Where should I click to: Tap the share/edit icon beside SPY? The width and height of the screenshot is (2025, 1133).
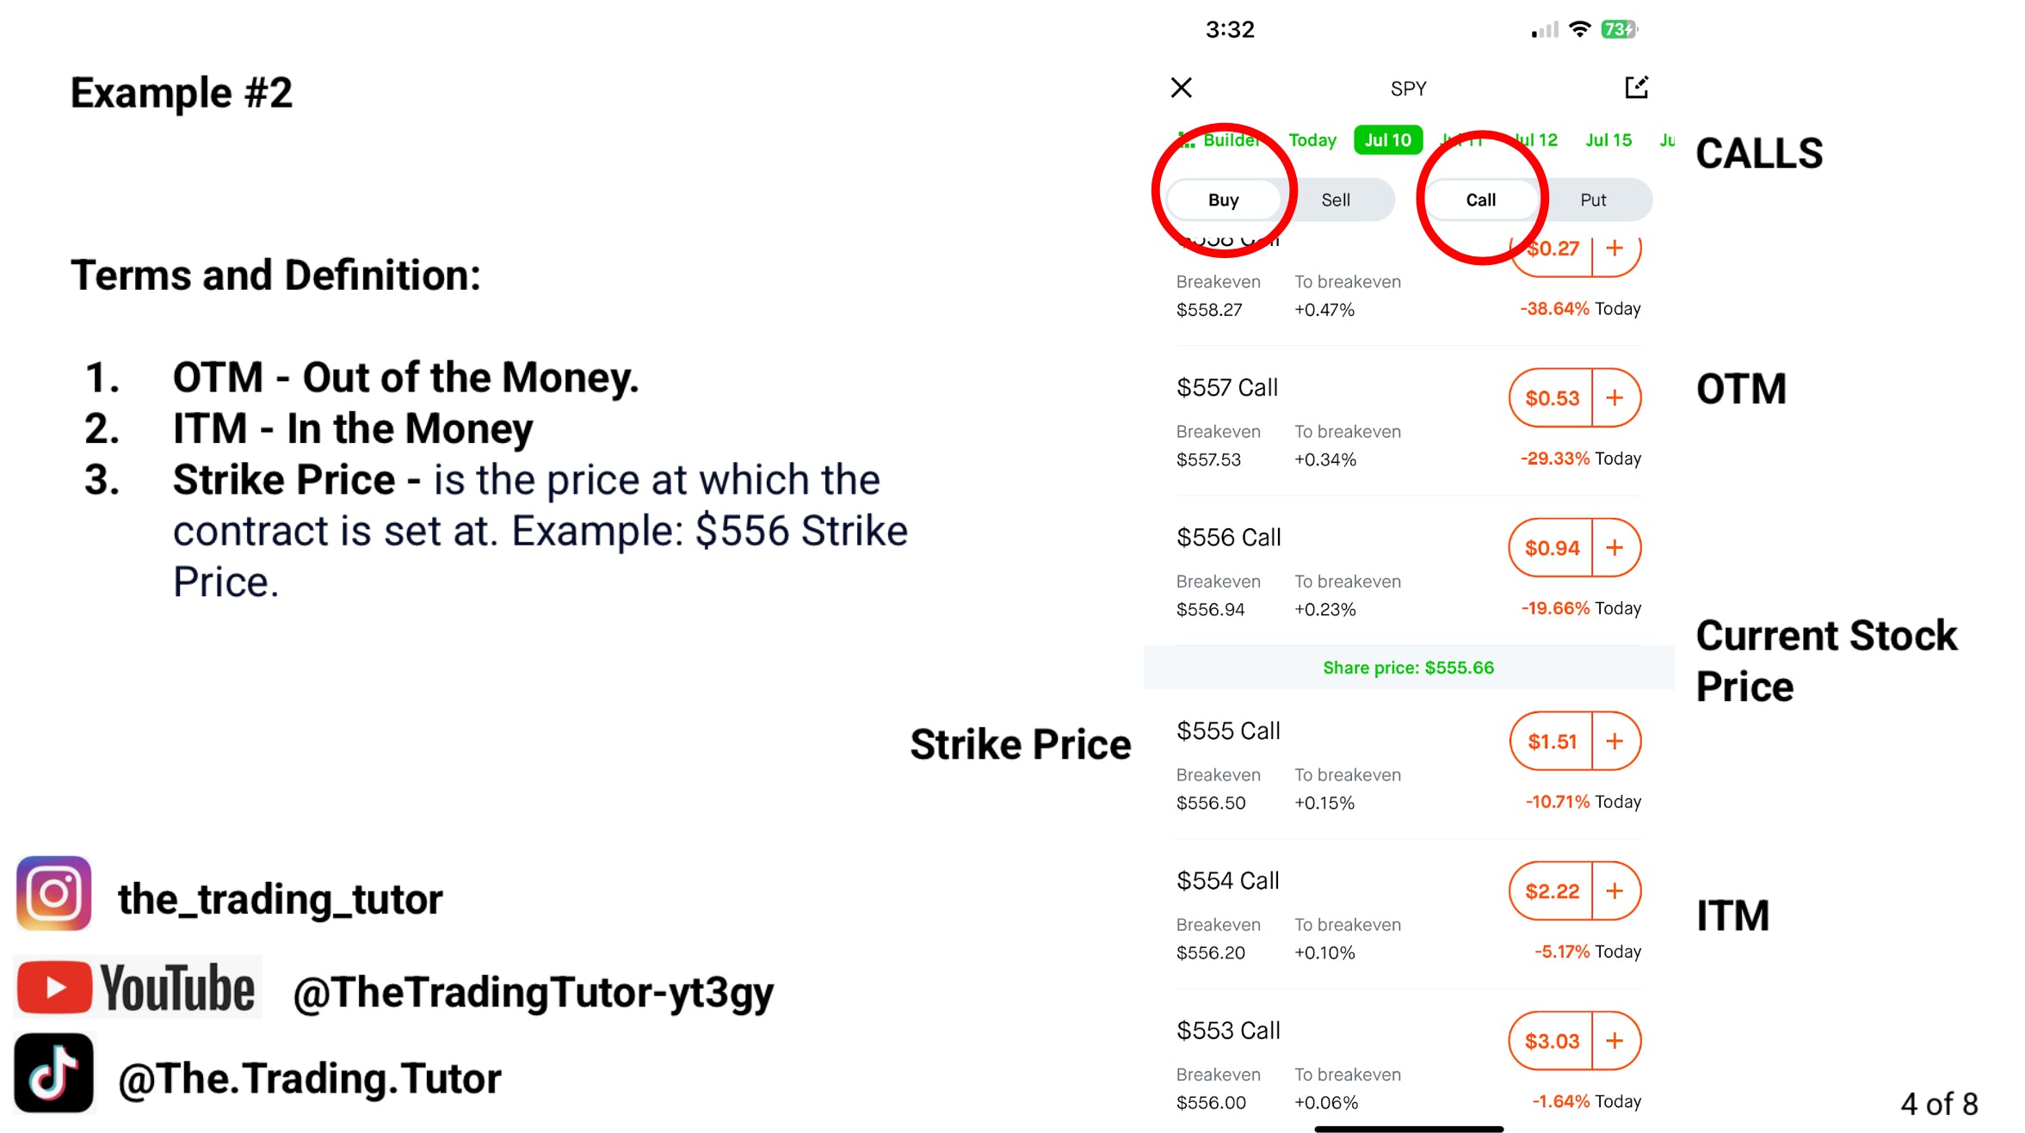[x=1635, y=88]
